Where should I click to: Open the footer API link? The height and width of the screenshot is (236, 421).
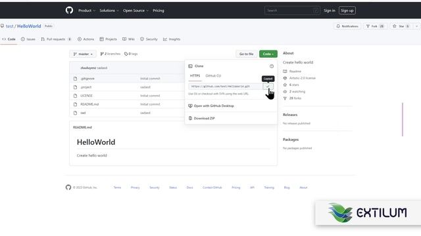[x=252, y=187]
